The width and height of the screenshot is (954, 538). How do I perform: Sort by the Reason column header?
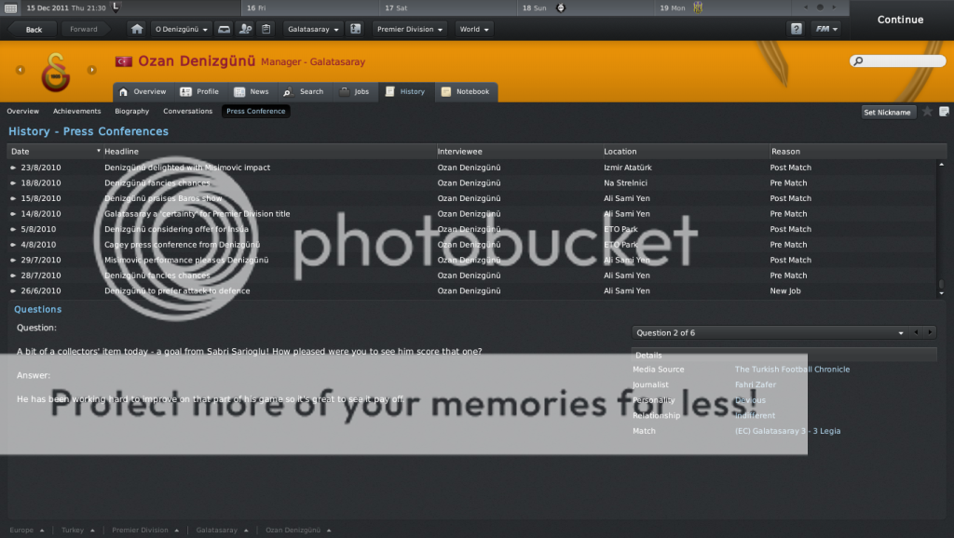pos(858,152)
